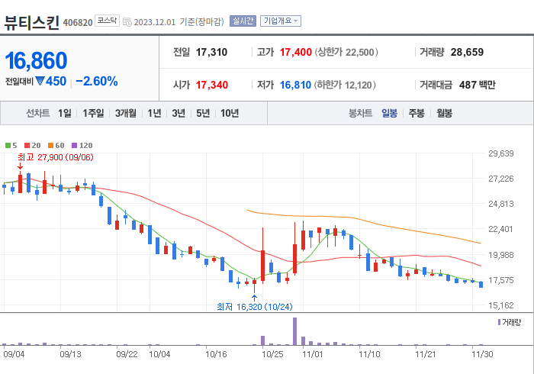Click the lower limit text 하한가 12,120

(345, 85)
